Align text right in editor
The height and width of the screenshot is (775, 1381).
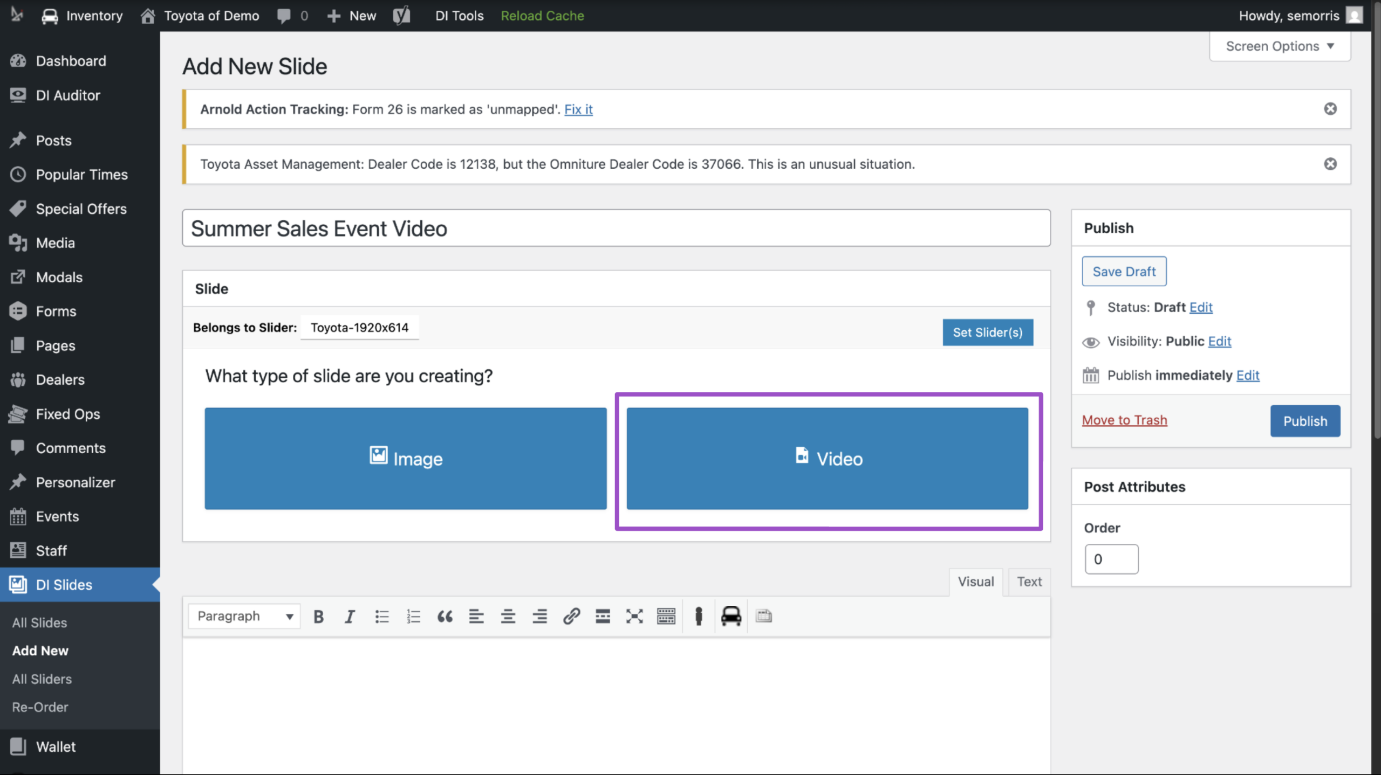point(540,616)
